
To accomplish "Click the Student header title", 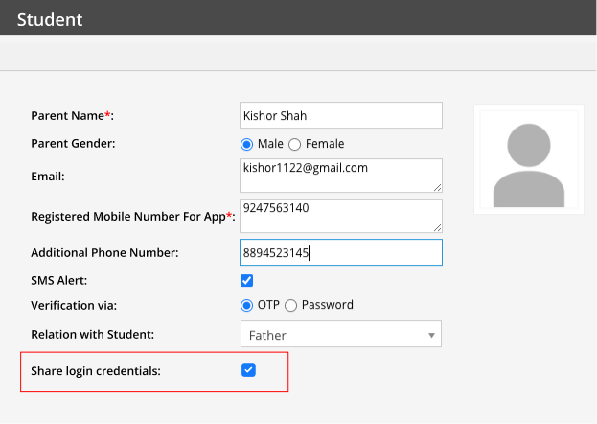I will point(50,18).
